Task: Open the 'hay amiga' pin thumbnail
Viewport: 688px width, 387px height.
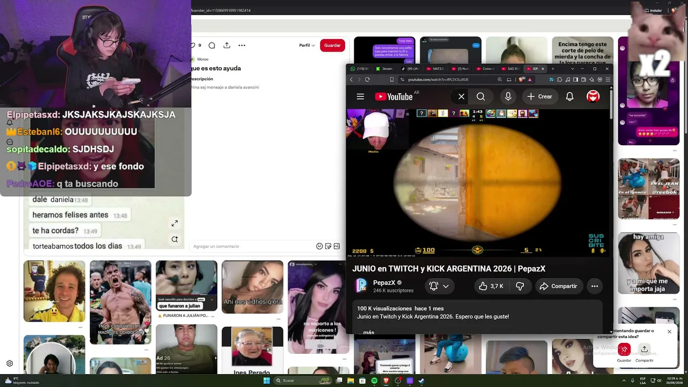Action: 649,263
